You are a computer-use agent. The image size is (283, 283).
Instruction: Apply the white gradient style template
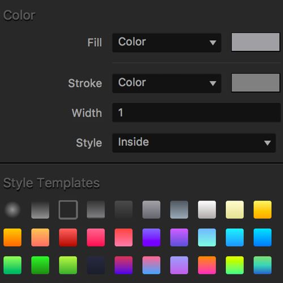(207, 209)
